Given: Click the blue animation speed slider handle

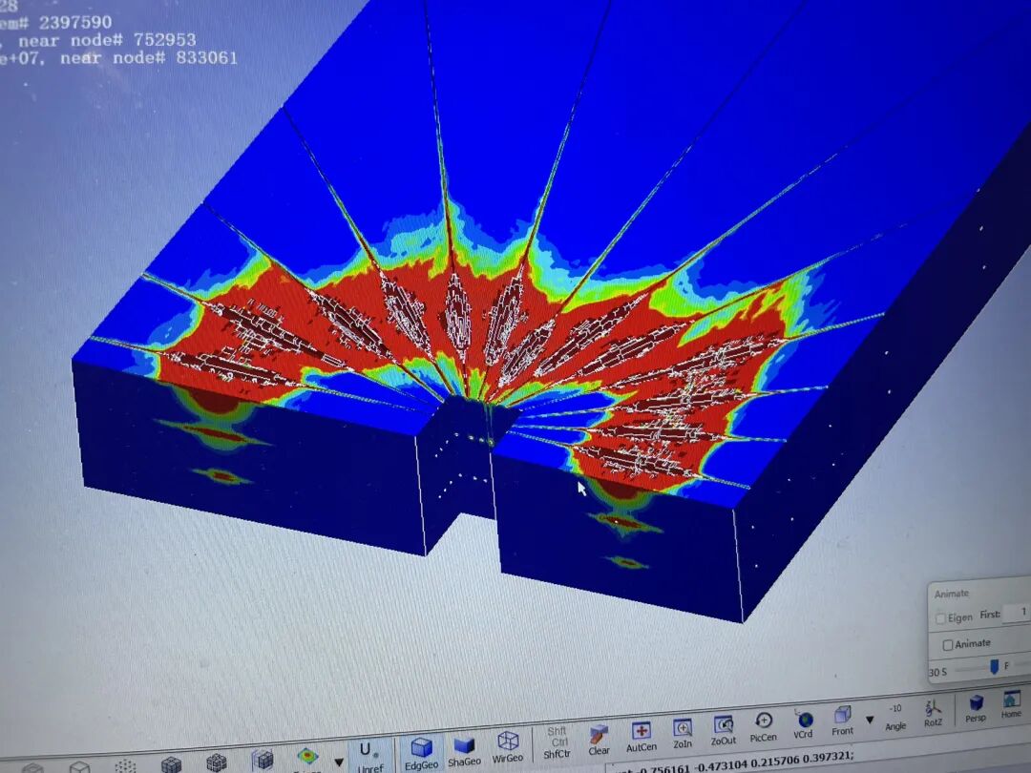Looking at the screenshot, I should click(x=994, y=666).
